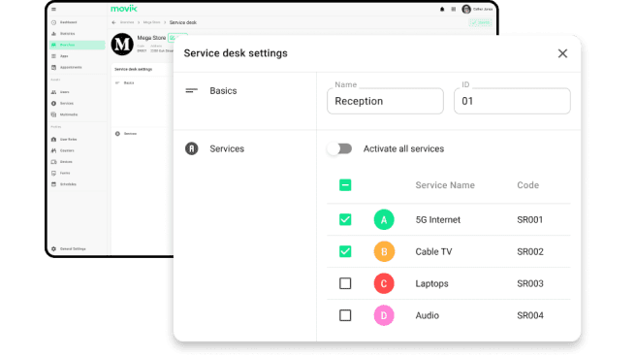Close the Service desk settings dialog
This screenshot has width=636, height=357.
[562, 53]
